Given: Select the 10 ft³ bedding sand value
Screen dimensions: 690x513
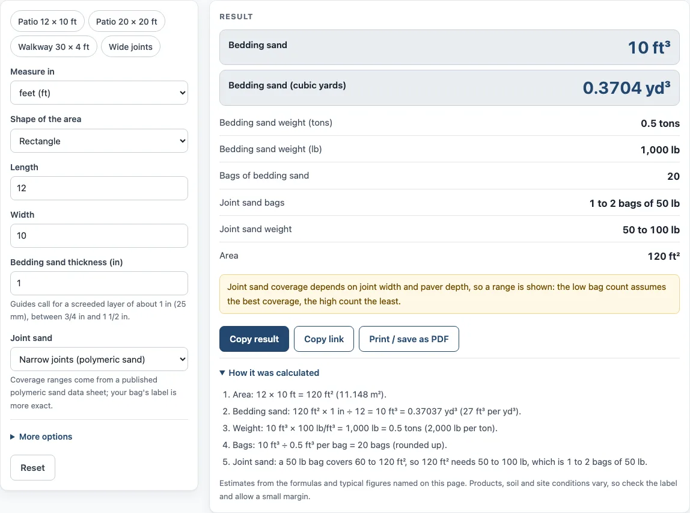Looking at the screenshot, I should [x=649, y=48].
